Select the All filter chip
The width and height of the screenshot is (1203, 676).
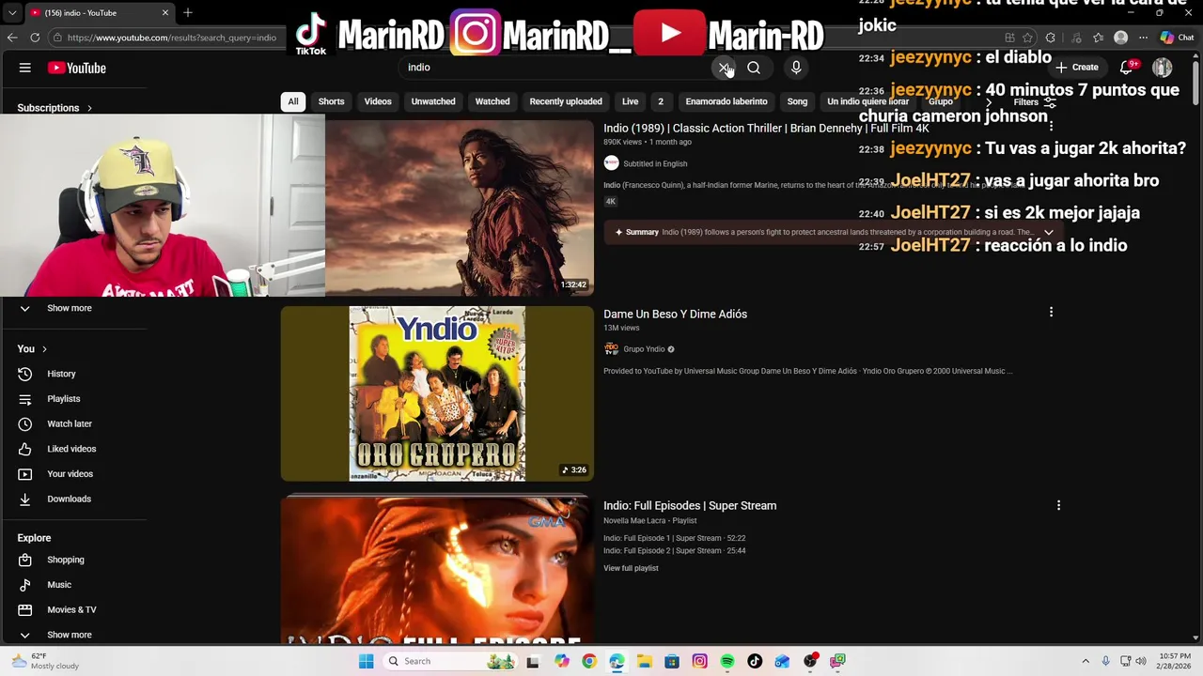293,101
